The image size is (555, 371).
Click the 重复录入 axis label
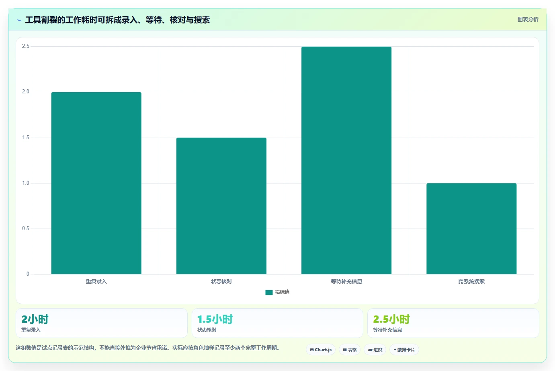[x=96, y=281]
